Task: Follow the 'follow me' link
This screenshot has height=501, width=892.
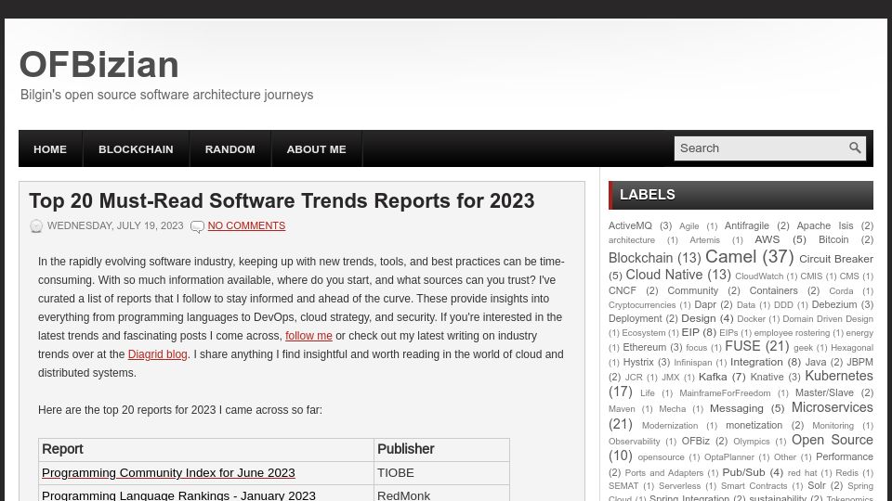Action: (x=308, y=336)
